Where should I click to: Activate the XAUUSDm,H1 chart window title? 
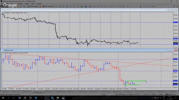[x=8, y=10]
